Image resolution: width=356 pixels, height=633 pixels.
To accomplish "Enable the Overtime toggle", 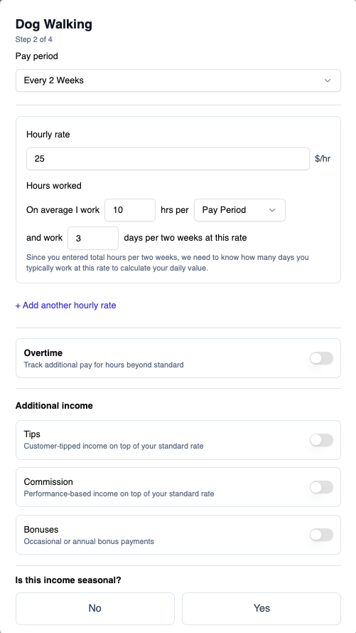I will pos(321,358).
